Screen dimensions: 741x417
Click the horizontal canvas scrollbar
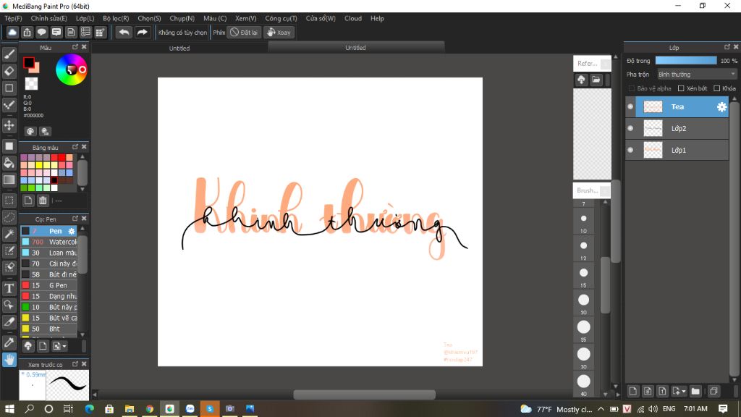pos(364,395)
